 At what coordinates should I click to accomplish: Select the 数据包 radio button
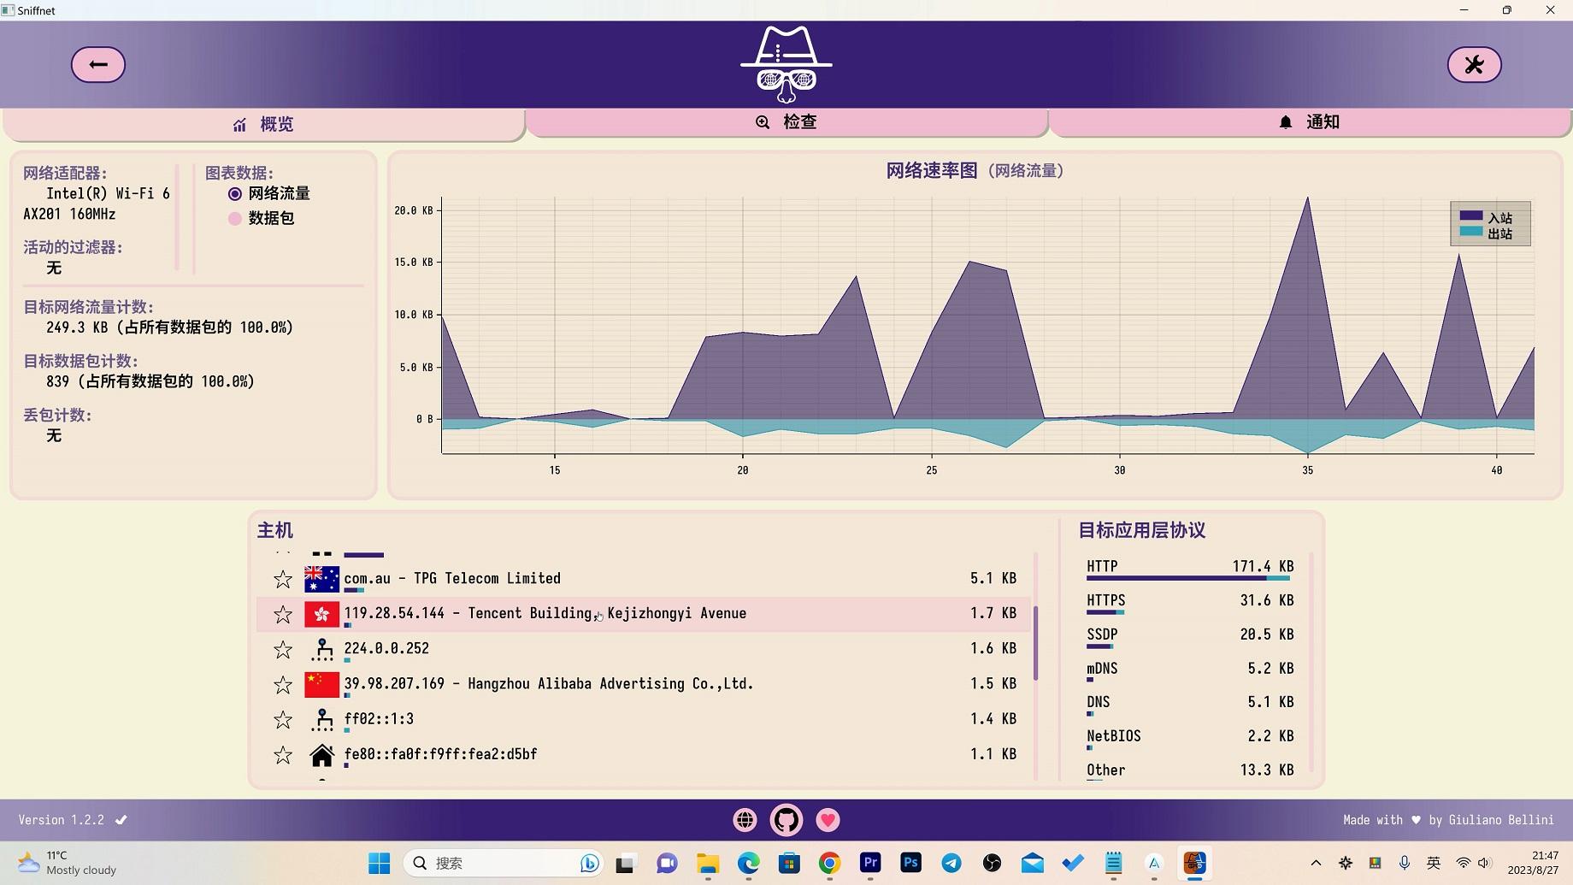pyautogui.click(x=234, y=219)
